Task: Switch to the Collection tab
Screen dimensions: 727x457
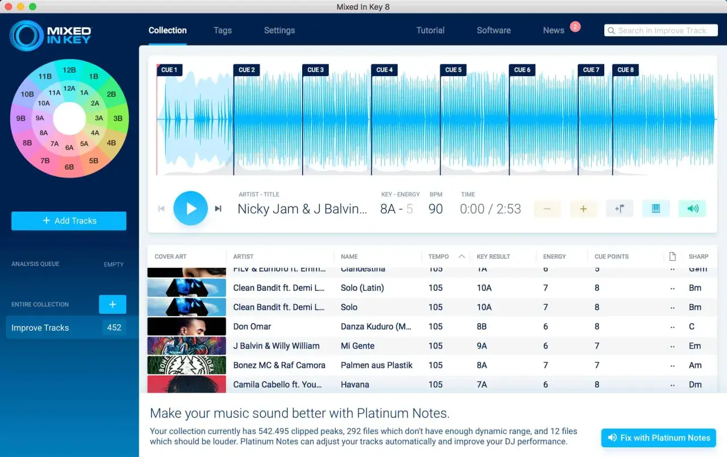Action: (168, 30)
